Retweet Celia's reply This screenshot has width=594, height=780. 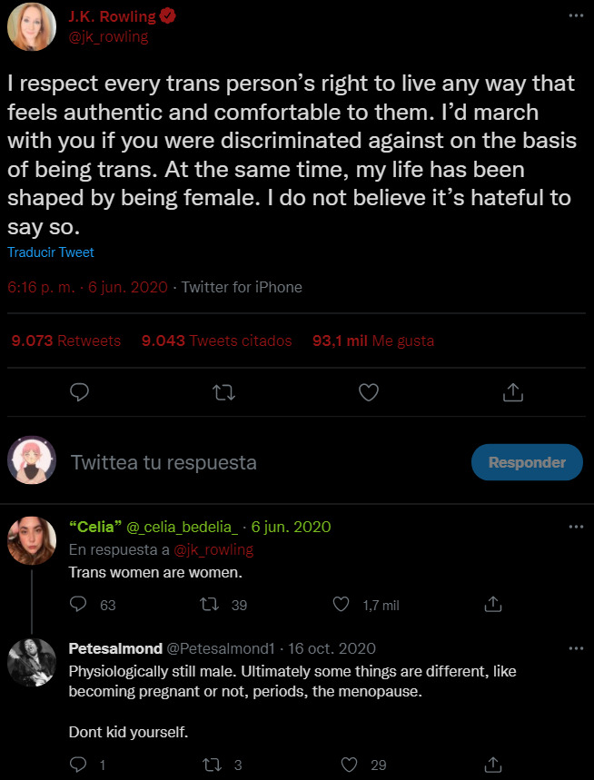coord(208,604)
